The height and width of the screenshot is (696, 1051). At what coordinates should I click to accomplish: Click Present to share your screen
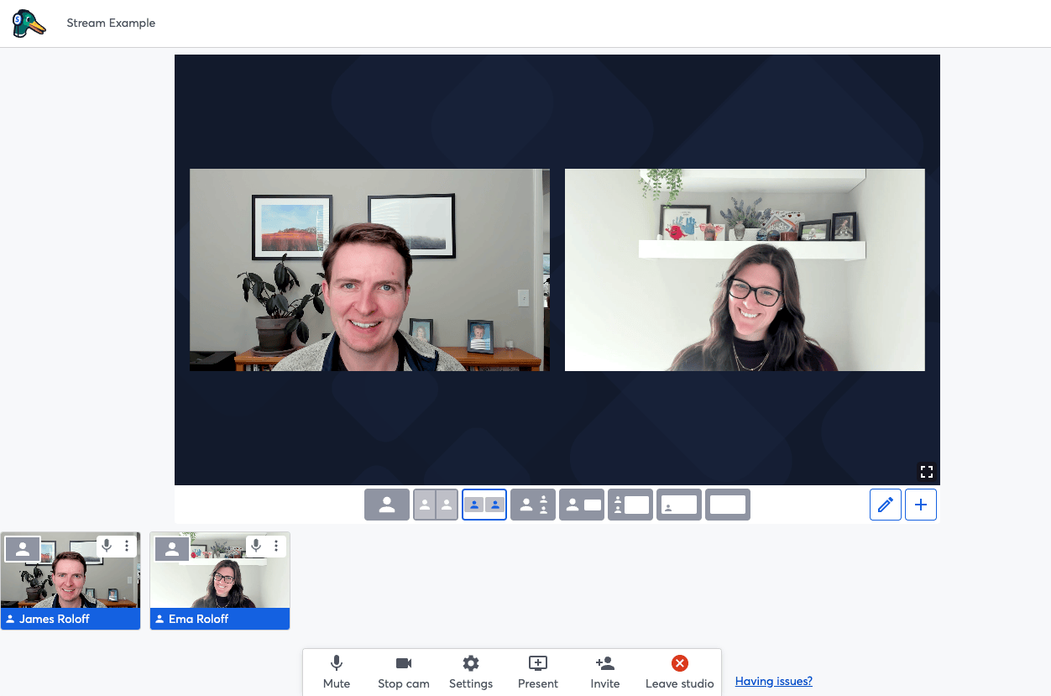[x=538, y=672]
